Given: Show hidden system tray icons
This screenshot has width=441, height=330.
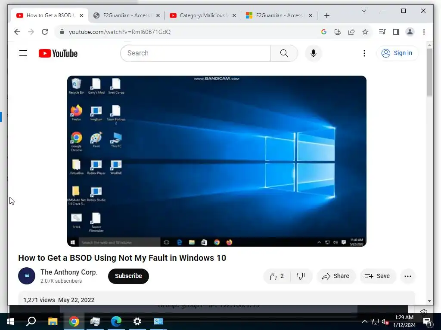Looking at the screenshot, I should (x=364, y=321).
